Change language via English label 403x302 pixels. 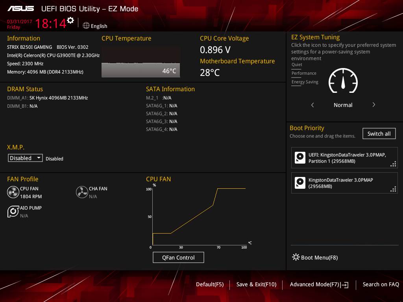point(99,26)
